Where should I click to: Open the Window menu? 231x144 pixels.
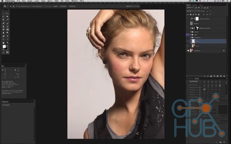point(74,1)
